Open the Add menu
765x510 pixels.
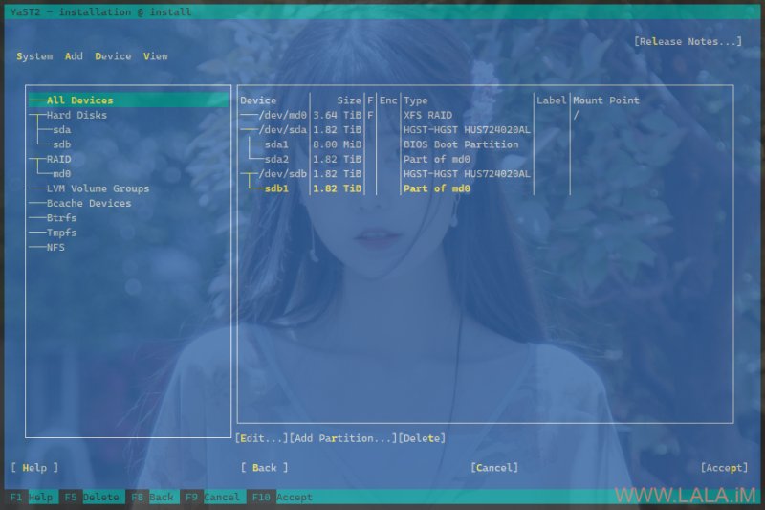coord(74,56)
